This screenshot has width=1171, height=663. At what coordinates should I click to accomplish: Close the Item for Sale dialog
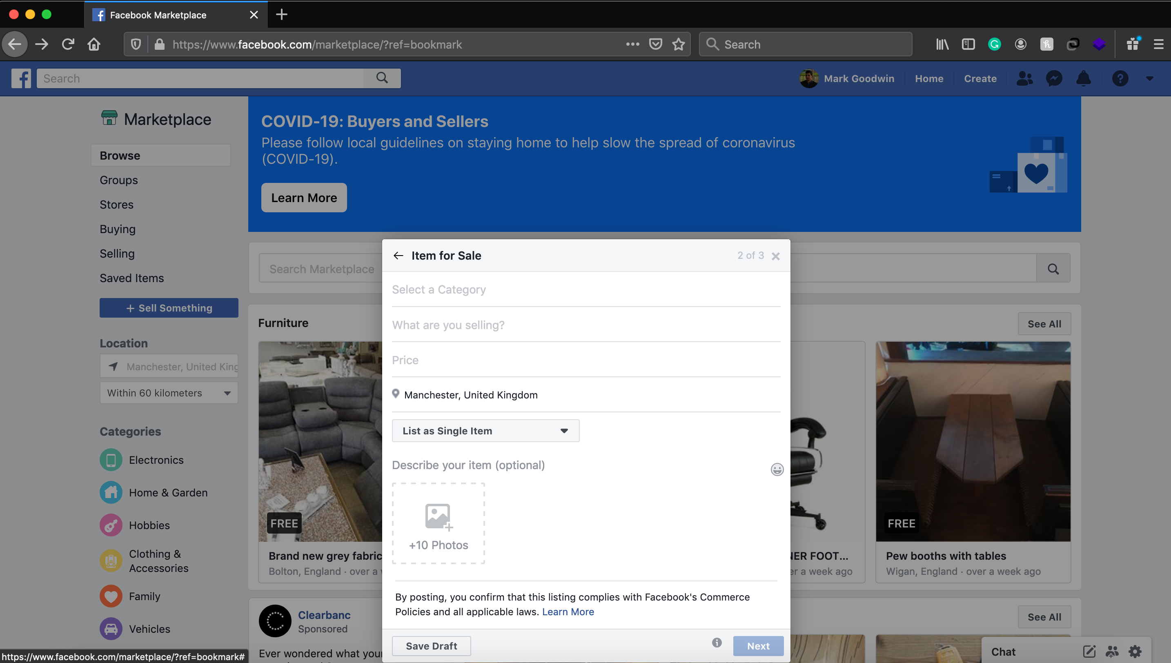pos(776,256)
